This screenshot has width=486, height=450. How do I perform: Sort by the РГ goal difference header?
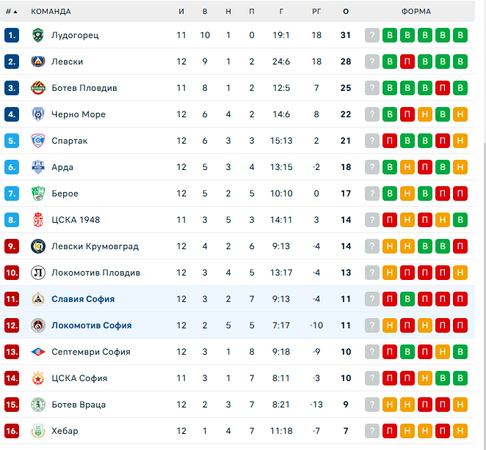click(316, 12)
